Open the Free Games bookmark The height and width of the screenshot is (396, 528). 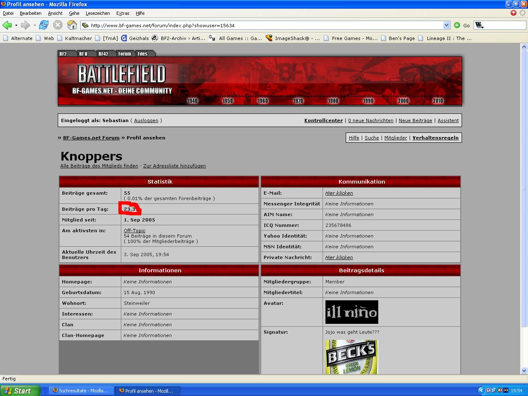[x=350, y=38]
